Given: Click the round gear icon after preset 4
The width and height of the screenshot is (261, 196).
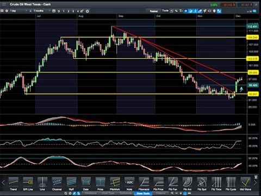Looking at the screenshot, I should [88, 11].
